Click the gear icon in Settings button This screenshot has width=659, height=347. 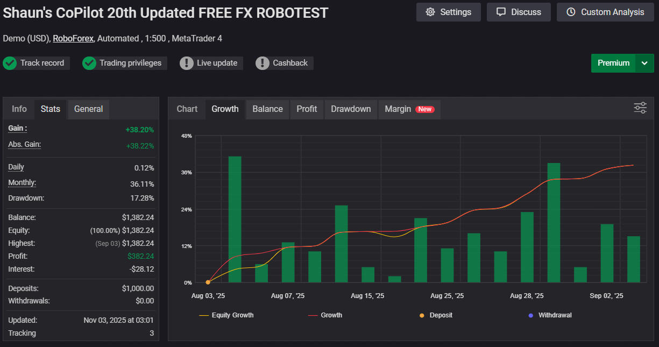point(430,12)
